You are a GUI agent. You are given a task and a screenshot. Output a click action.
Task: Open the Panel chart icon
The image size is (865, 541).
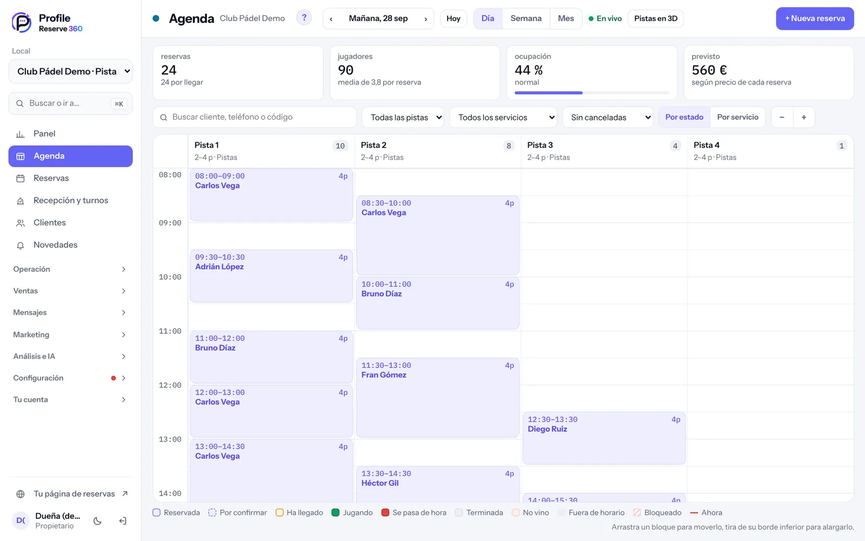tap(21, 134)
